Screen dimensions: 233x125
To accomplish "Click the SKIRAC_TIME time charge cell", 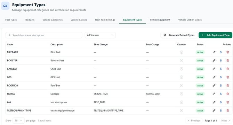I will click(x=101, y=94).
